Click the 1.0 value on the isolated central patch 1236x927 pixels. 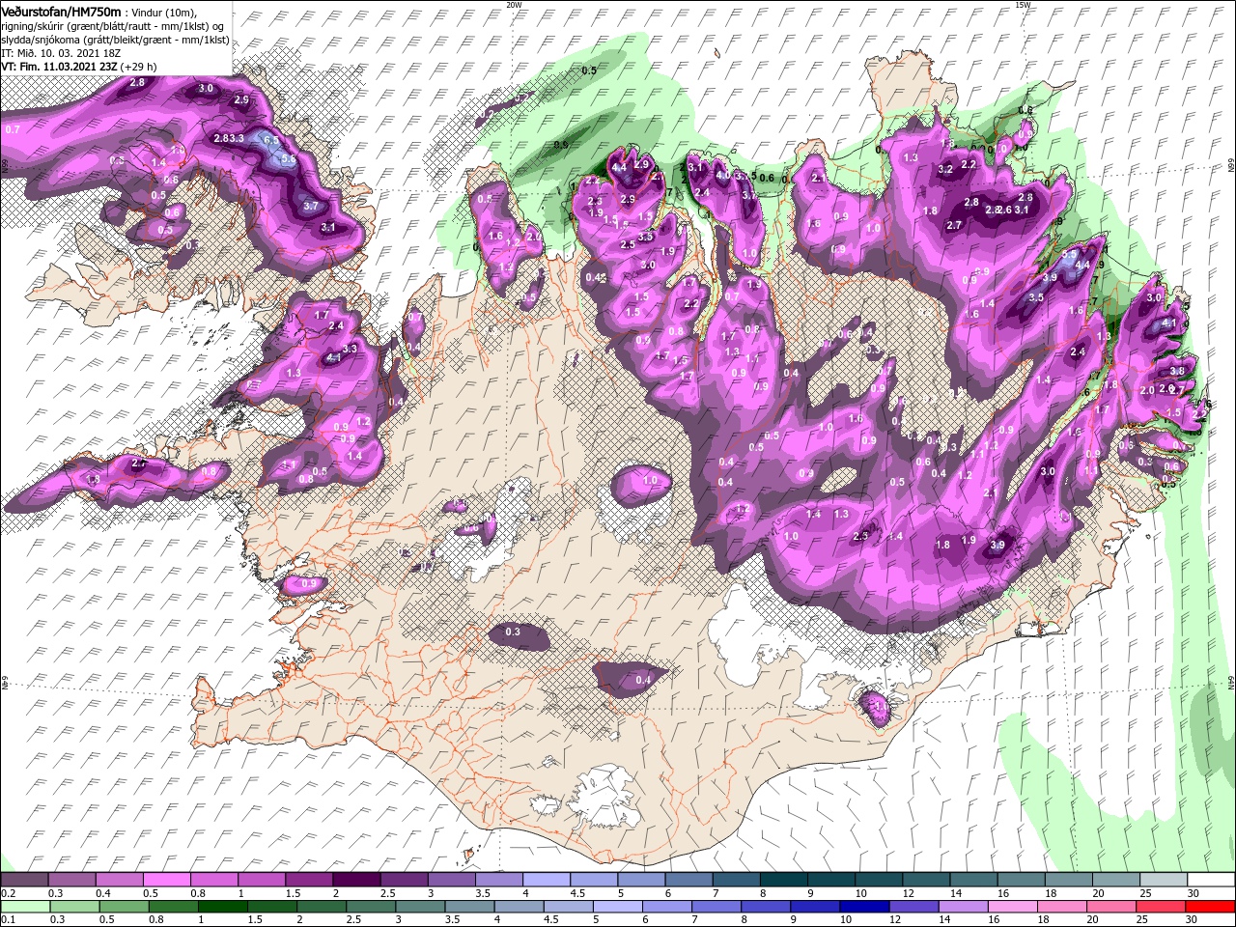tap(650, 480)
